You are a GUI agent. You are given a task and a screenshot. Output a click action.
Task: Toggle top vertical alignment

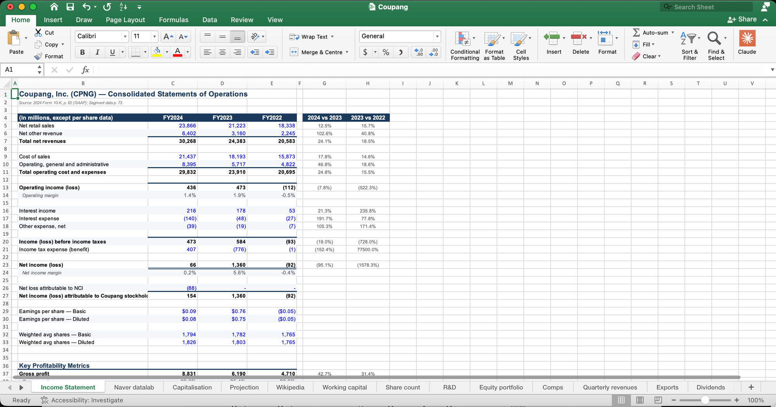tap(208, 36)
